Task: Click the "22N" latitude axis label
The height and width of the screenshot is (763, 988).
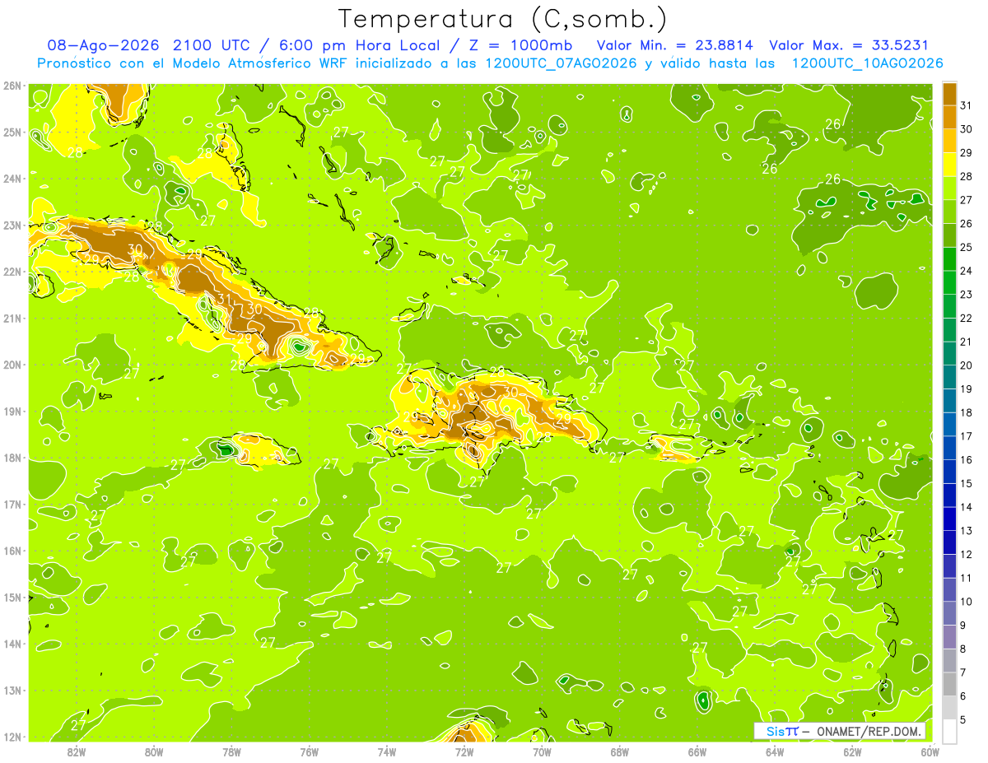Action: coord(13,272)
